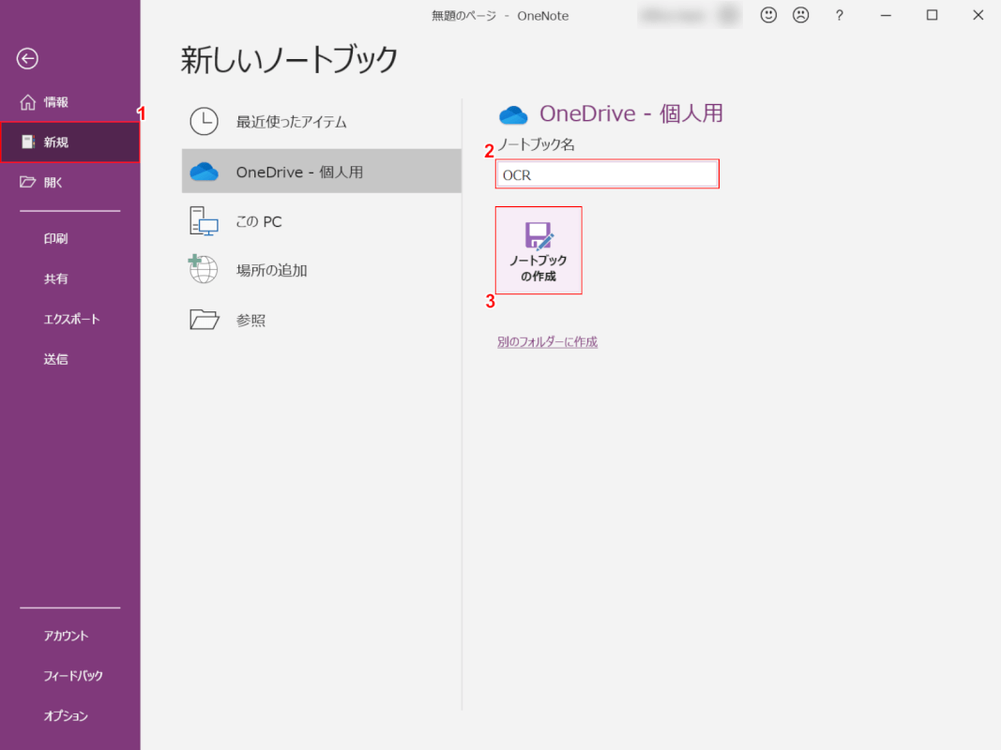
Task: Open help with the question mark icon
Action: tap(840, 15)
